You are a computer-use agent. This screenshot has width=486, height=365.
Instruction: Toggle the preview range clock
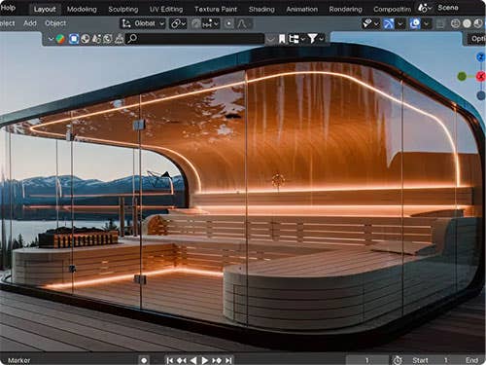(x=398, y=360)
